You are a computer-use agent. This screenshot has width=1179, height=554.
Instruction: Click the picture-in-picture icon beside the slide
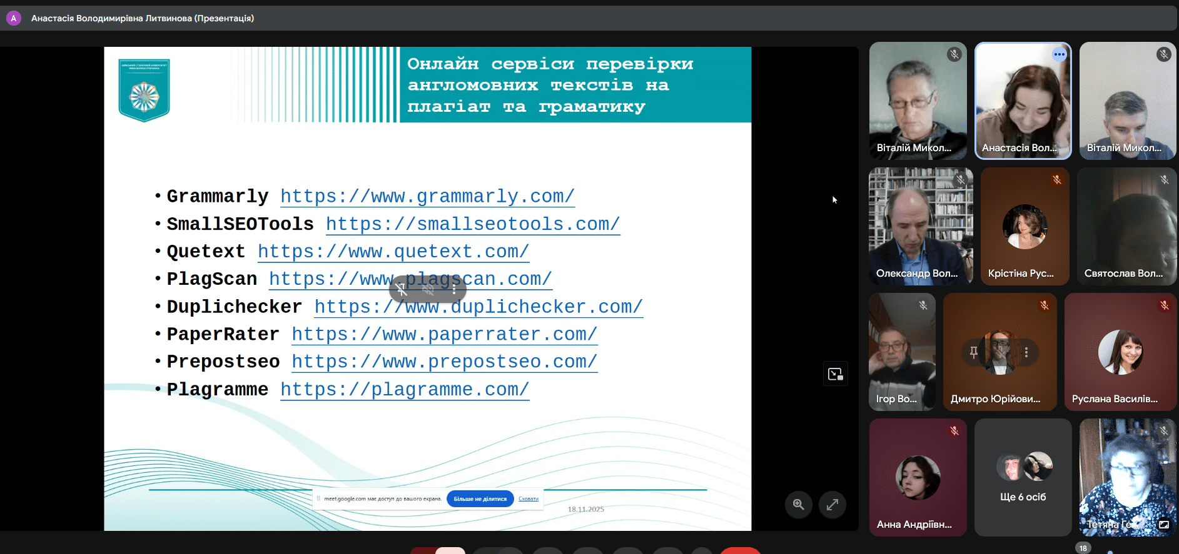835,374
